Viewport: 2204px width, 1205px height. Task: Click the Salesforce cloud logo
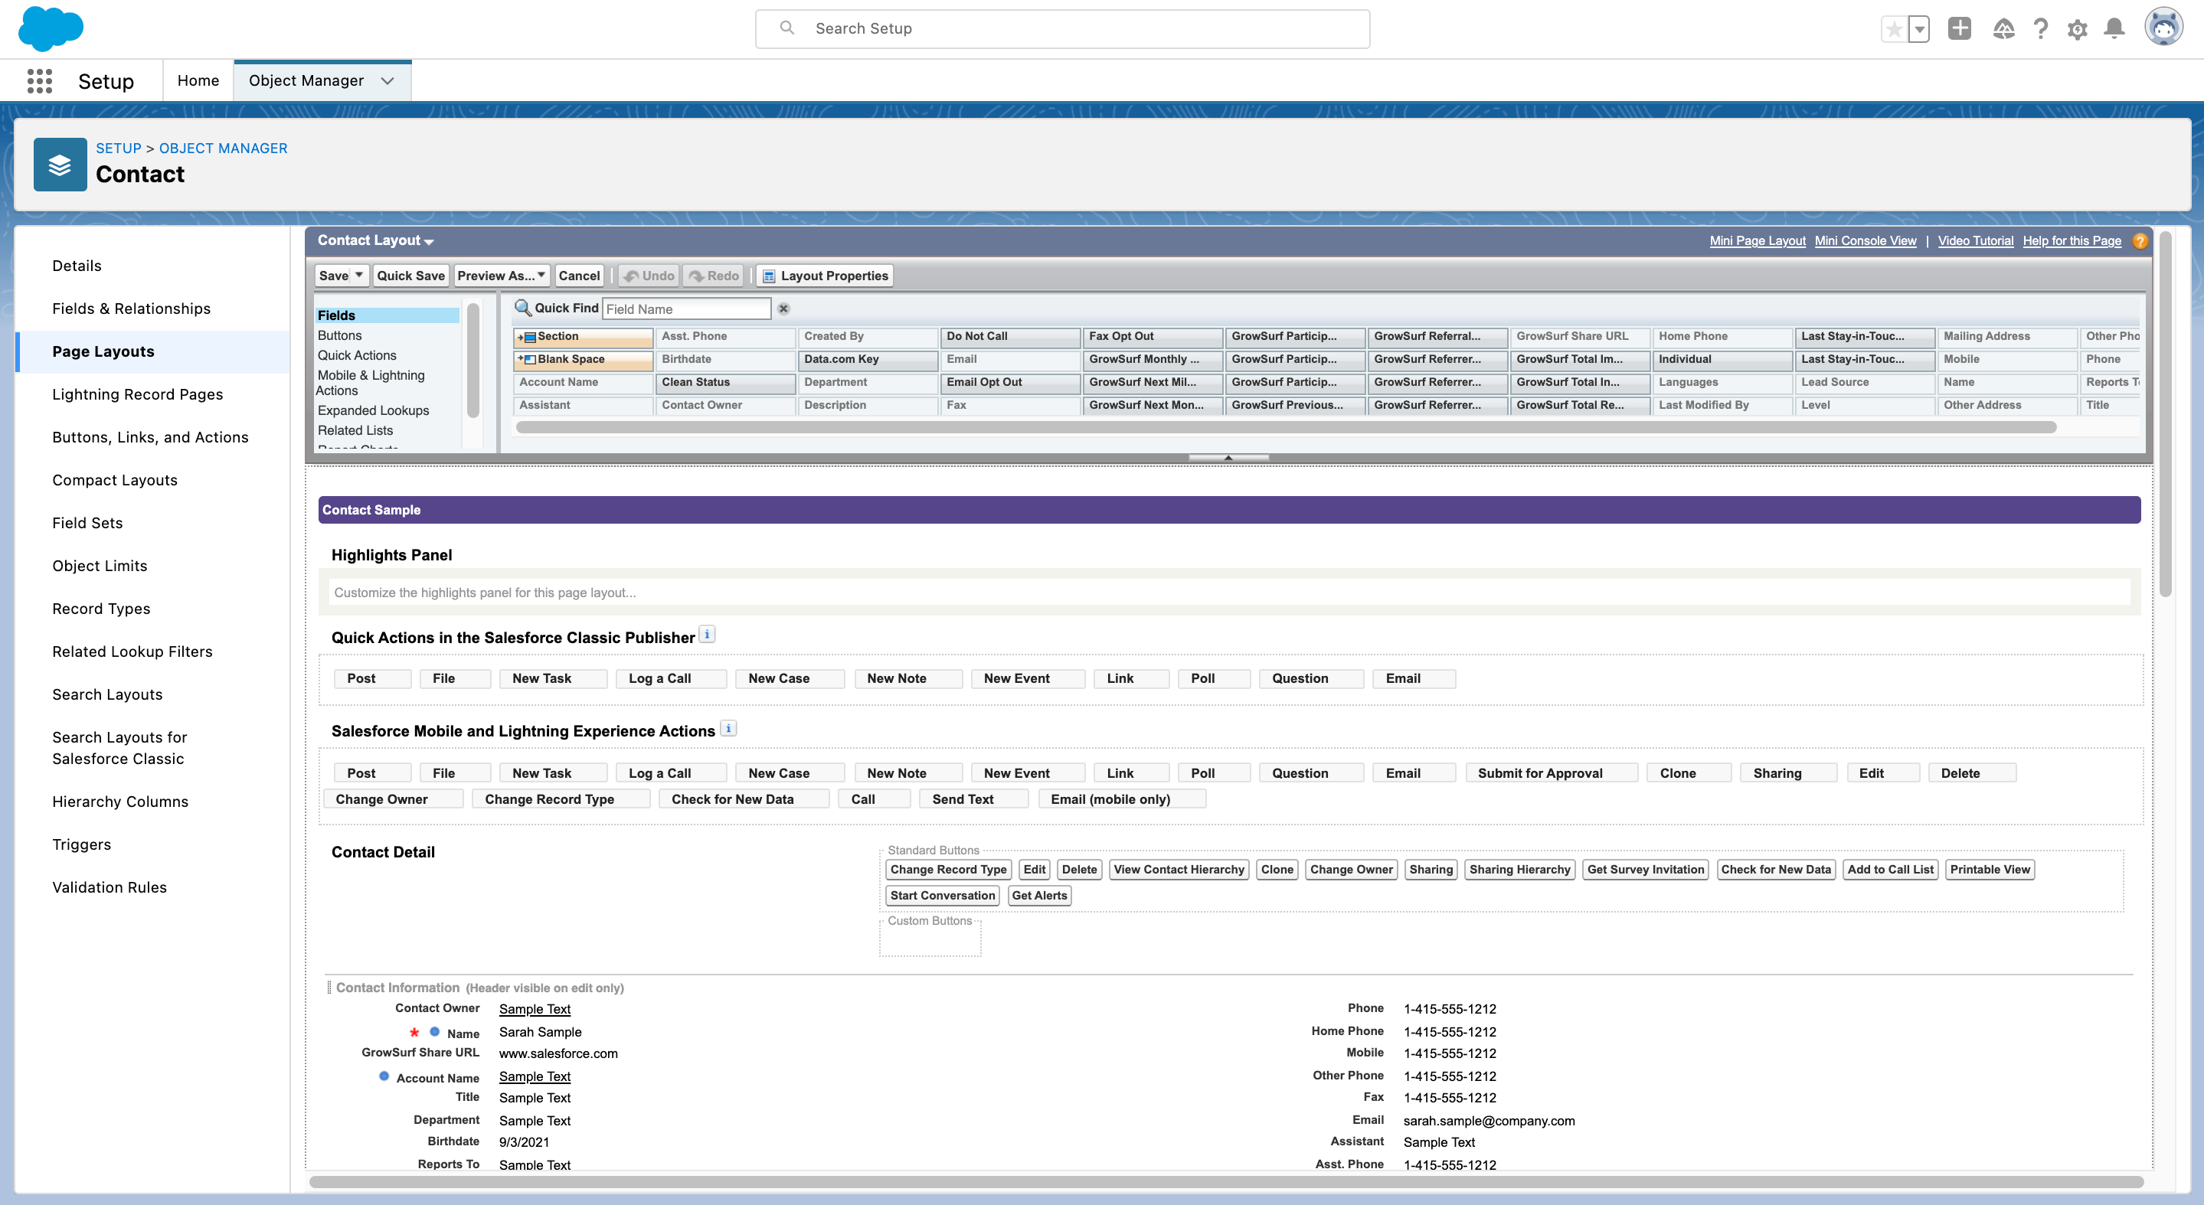tap(51, 29)
